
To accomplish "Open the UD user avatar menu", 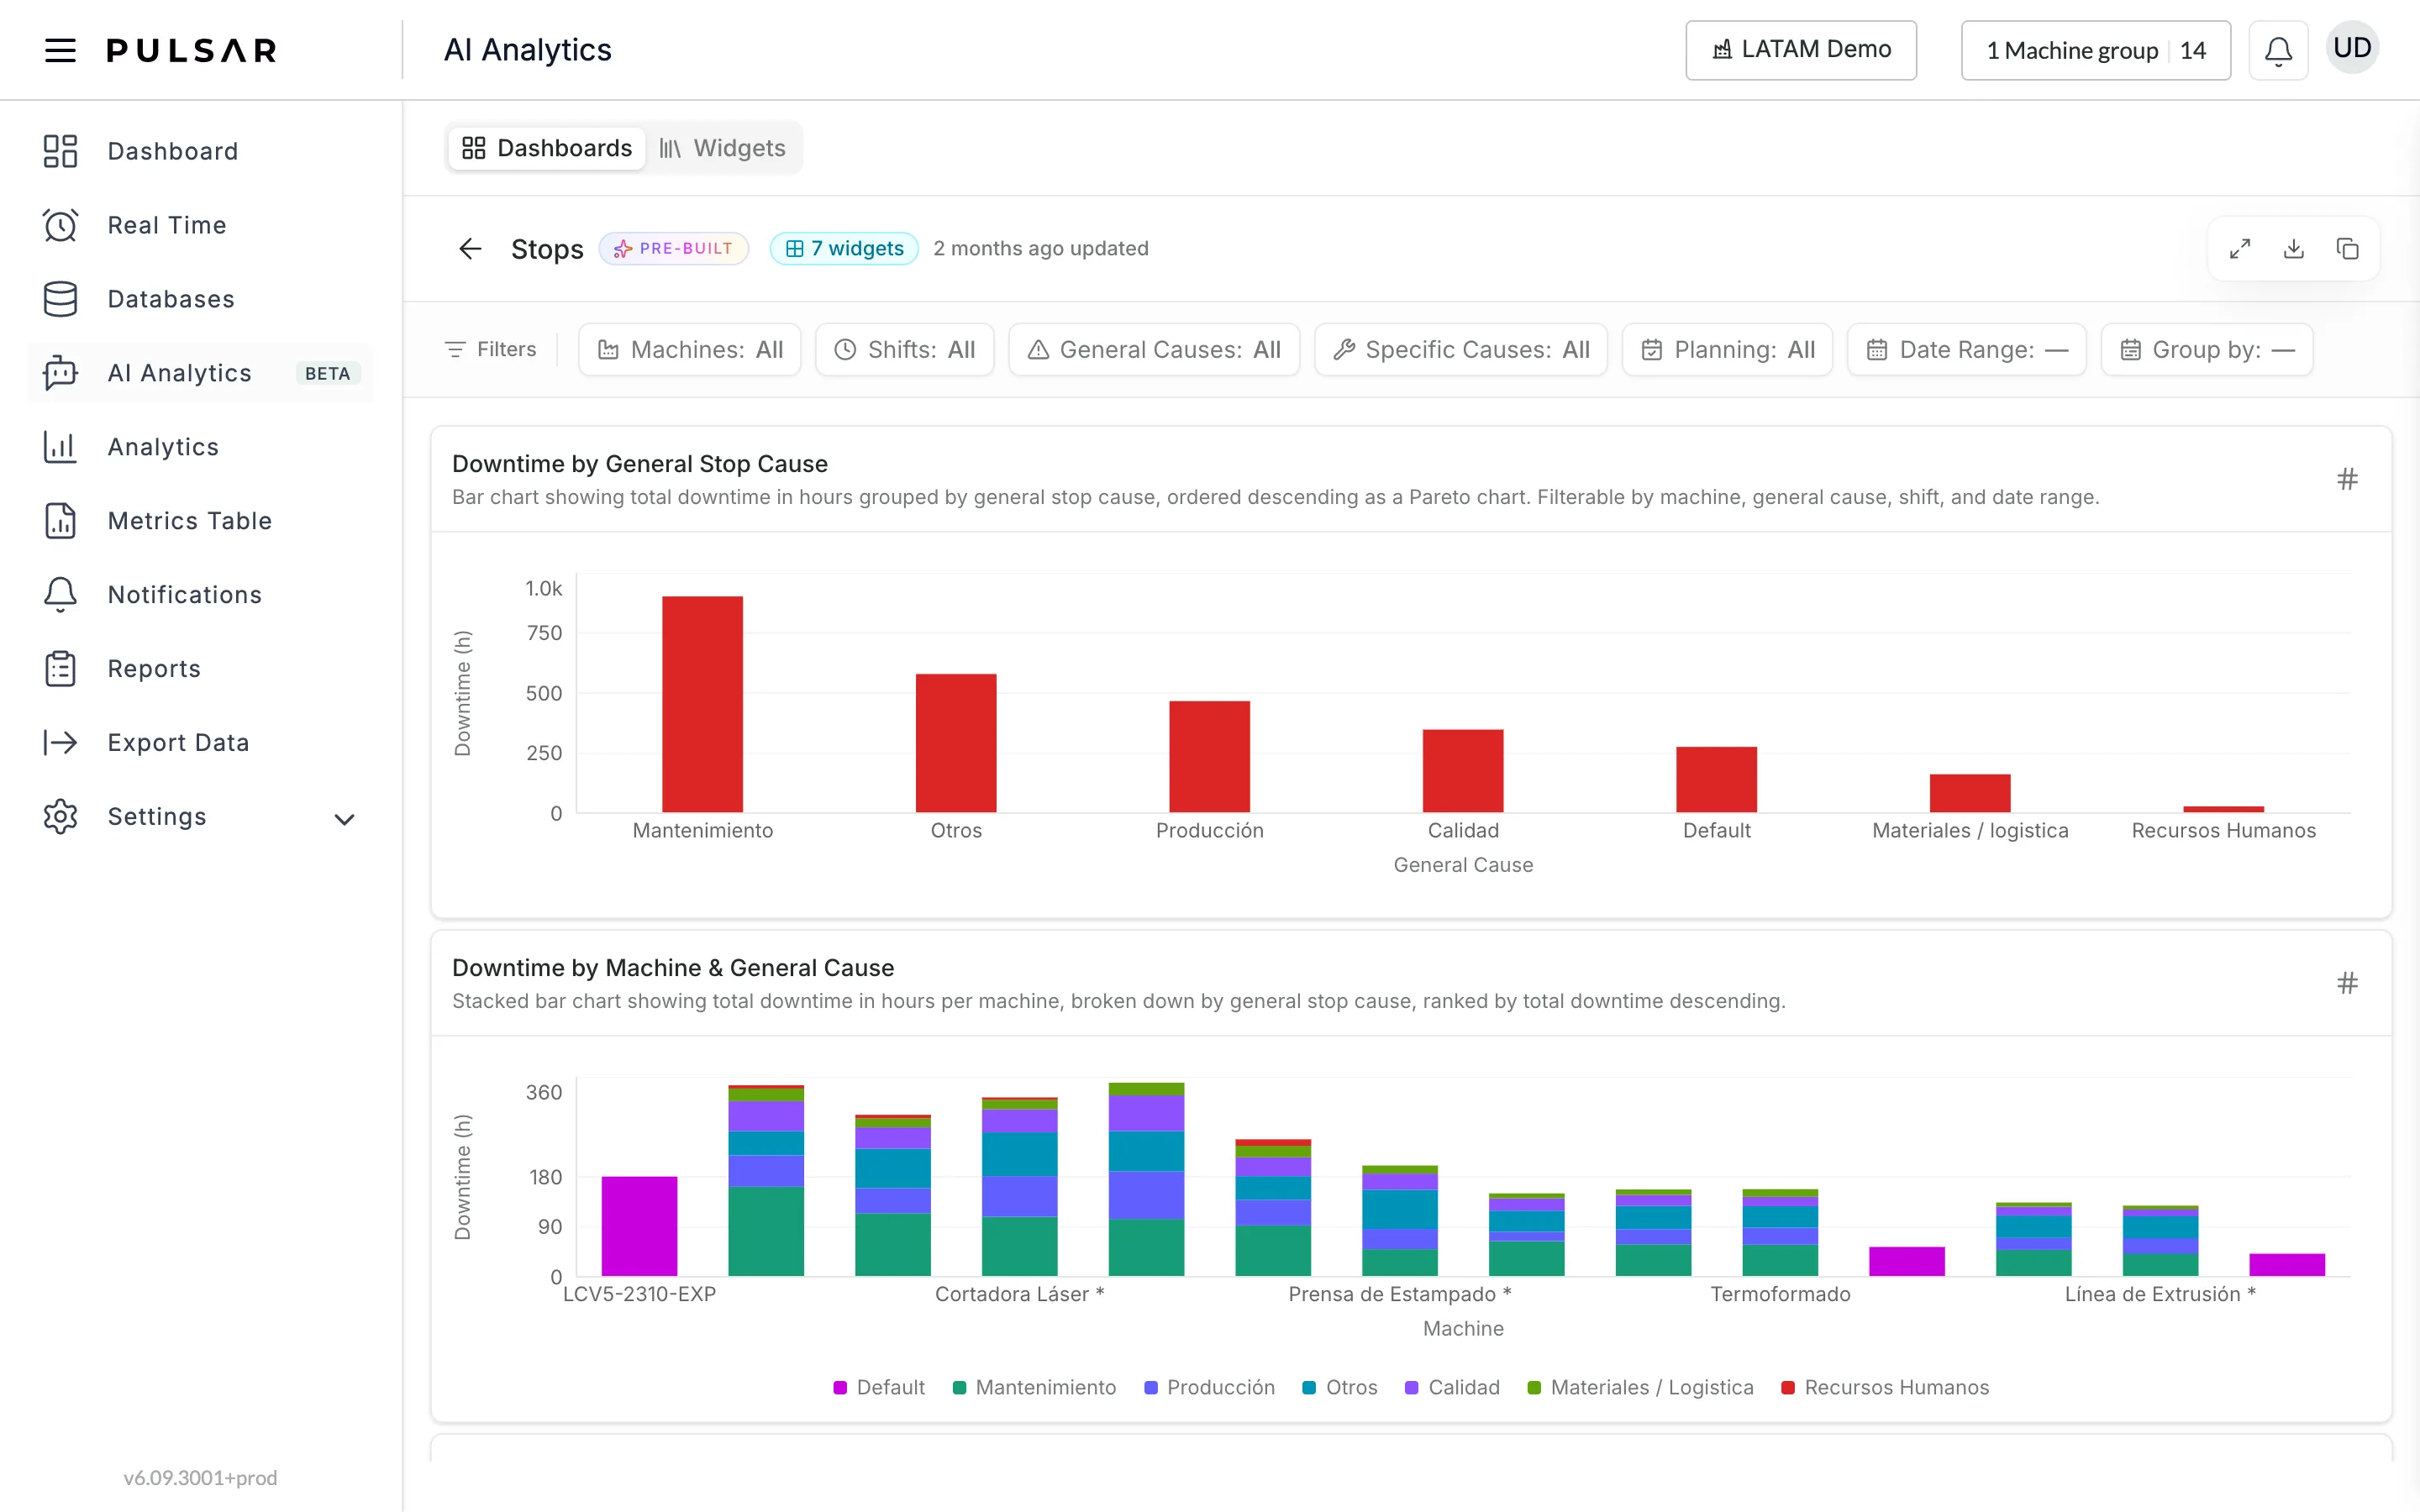I will pos(2352,48).
